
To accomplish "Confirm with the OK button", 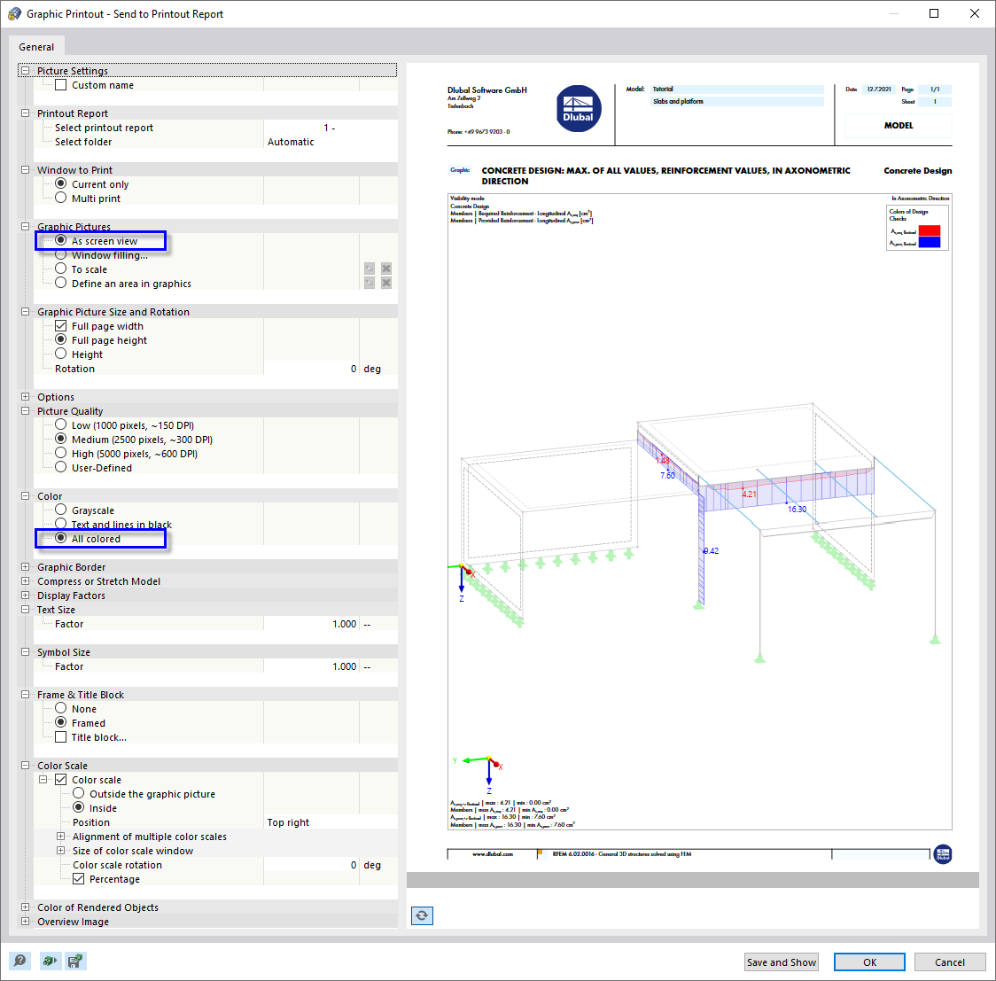I will tap(869, 962).
